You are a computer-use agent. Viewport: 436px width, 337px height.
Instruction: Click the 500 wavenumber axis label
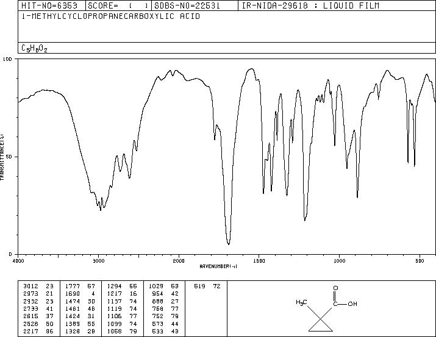click(x=420, y=261)
